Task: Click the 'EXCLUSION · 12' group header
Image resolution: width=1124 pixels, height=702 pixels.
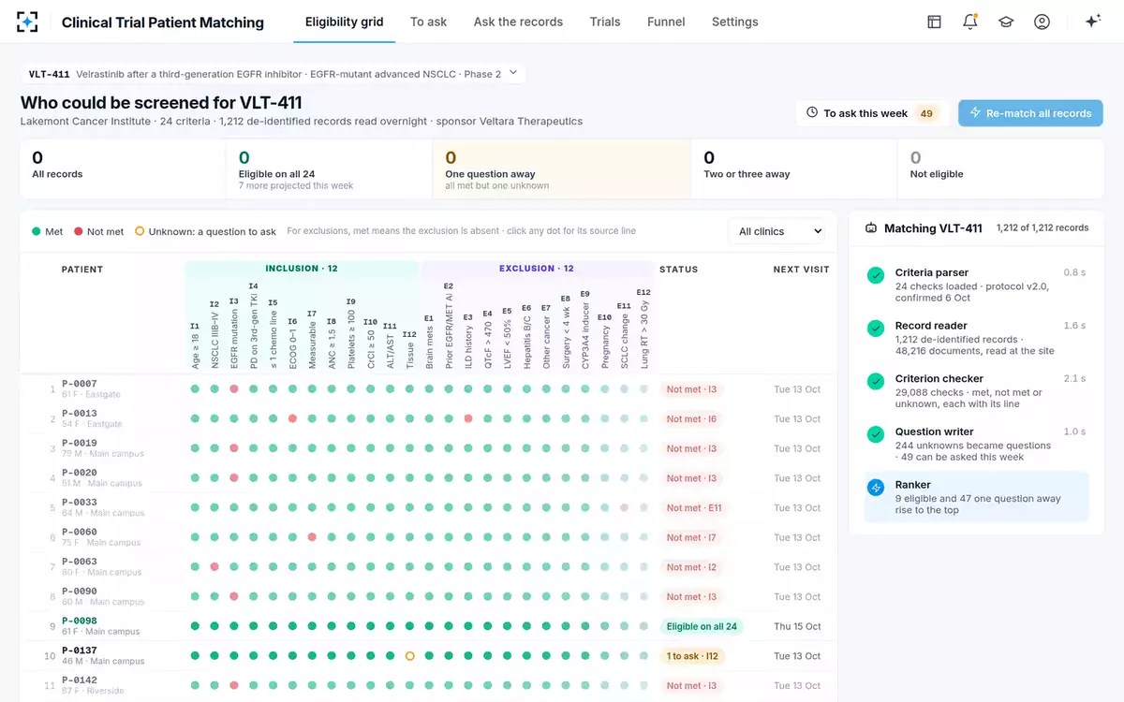Action: click(536, 269)
